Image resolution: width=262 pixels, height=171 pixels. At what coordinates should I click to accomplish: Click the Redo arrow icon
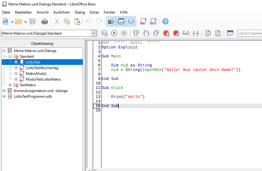pos(99,21)
